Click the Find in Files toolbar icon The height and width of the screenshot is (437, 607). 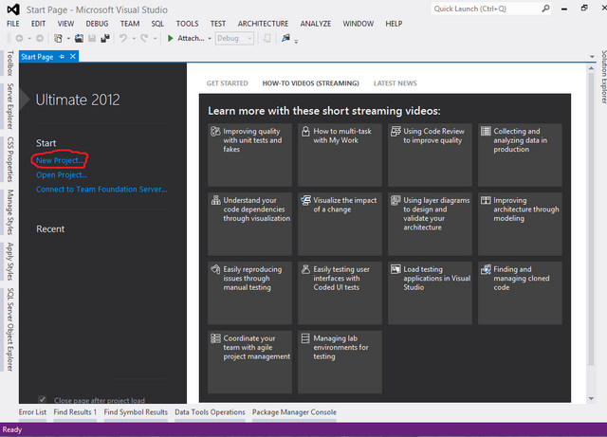point(285,38)
